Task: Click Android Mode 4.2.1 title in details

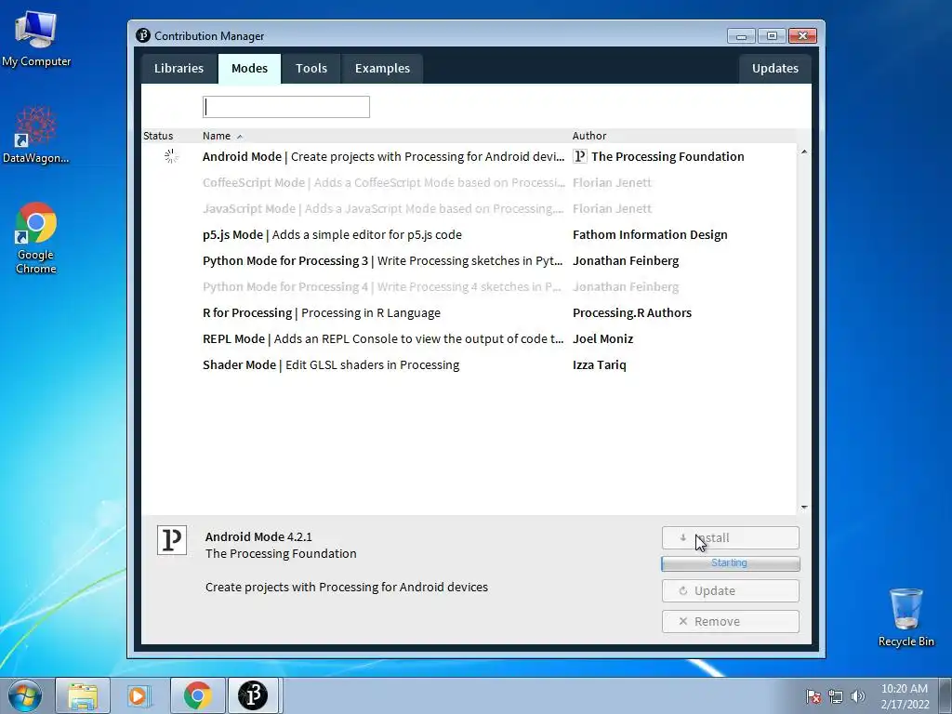Action: click(258, 536)
